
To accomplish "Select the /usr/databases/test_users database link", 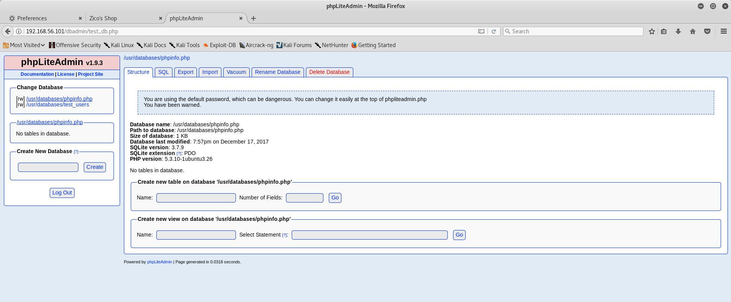I will (57, 104).
